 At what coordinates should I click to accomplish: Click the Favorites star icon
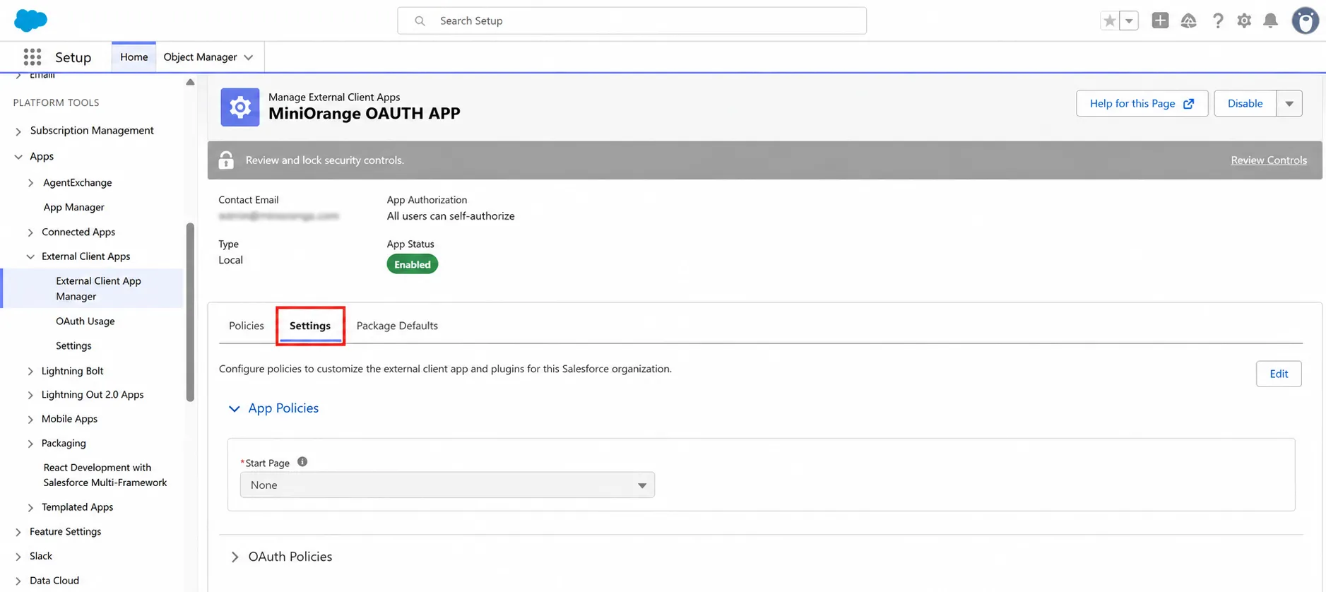coord(1110,20)
